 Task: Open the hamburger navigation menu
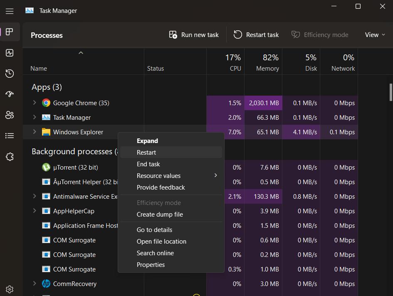pos(10,11)
